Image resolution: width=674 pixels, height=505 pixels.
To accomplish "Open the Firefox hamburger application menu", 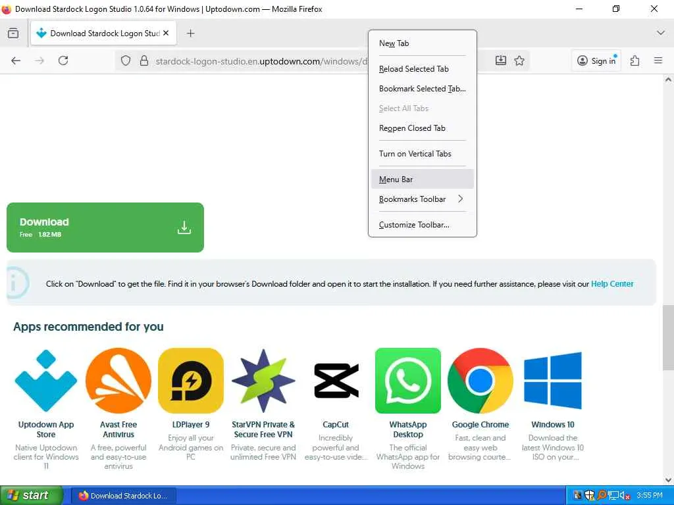I will coord(658,60).
